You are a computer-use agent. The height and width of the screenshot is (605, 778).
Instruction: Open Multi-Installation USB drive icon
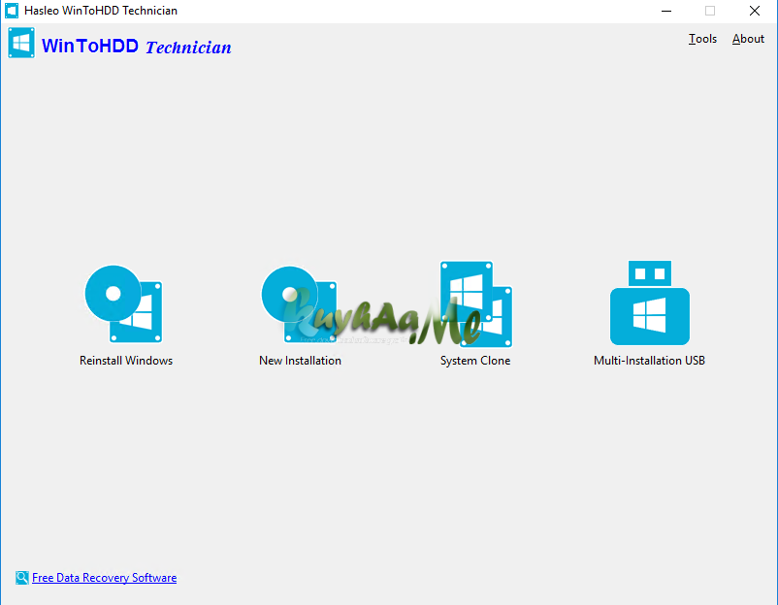point(650,302)
